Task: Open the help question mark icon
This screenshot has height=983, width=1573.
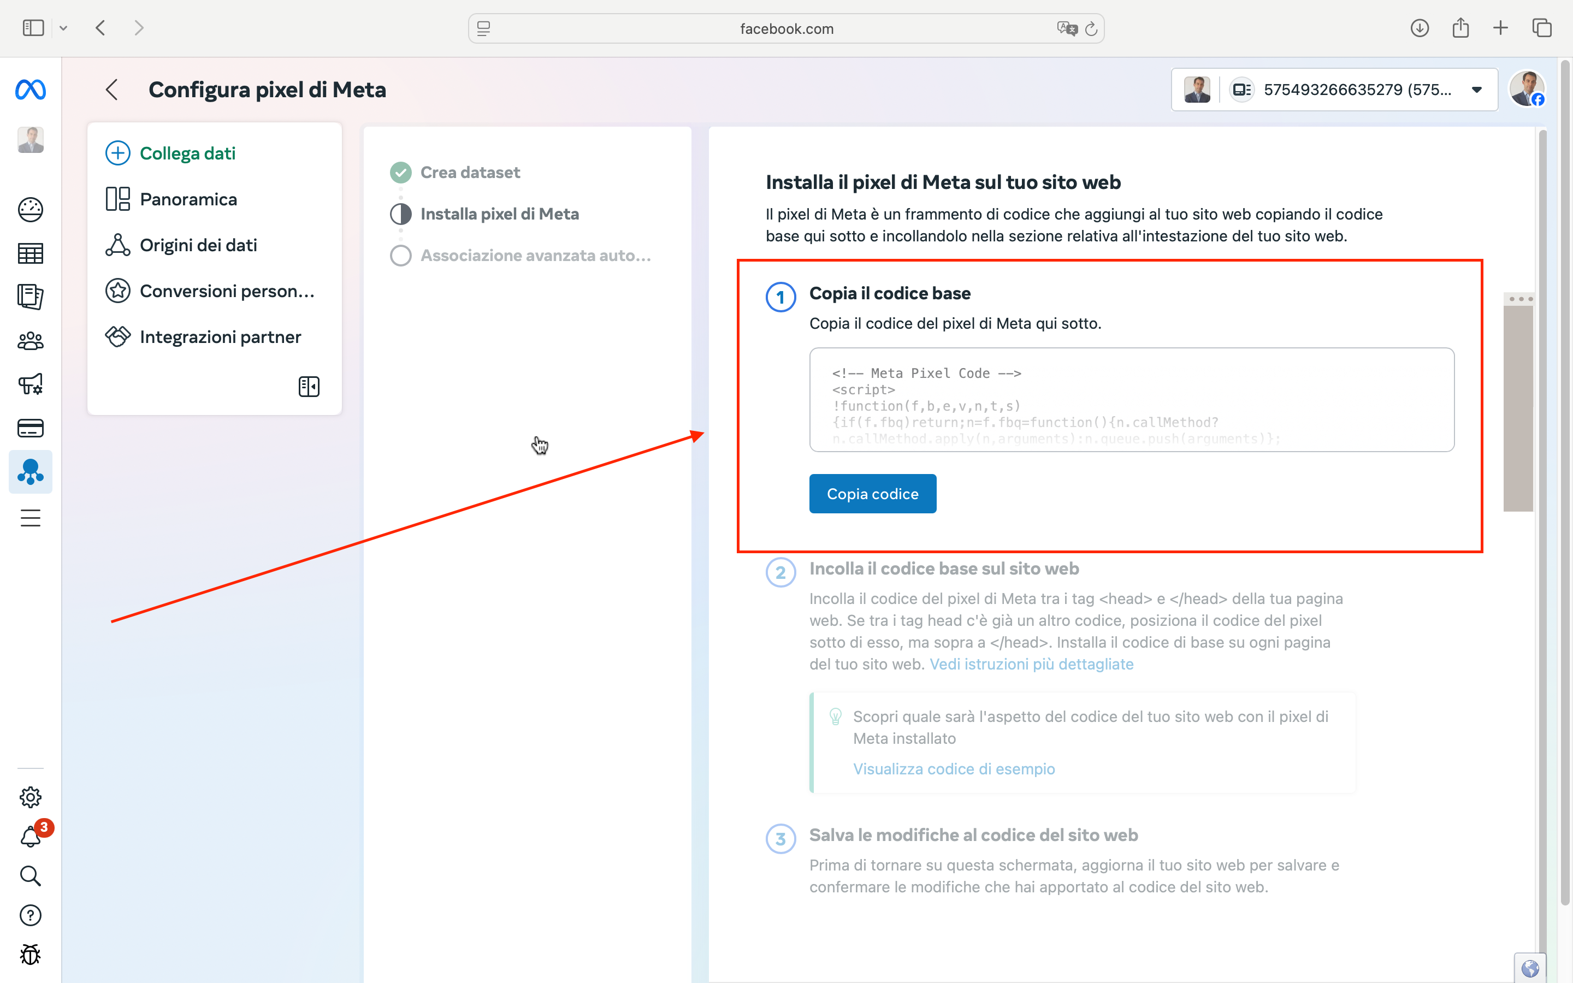Action: coord(31,915)
